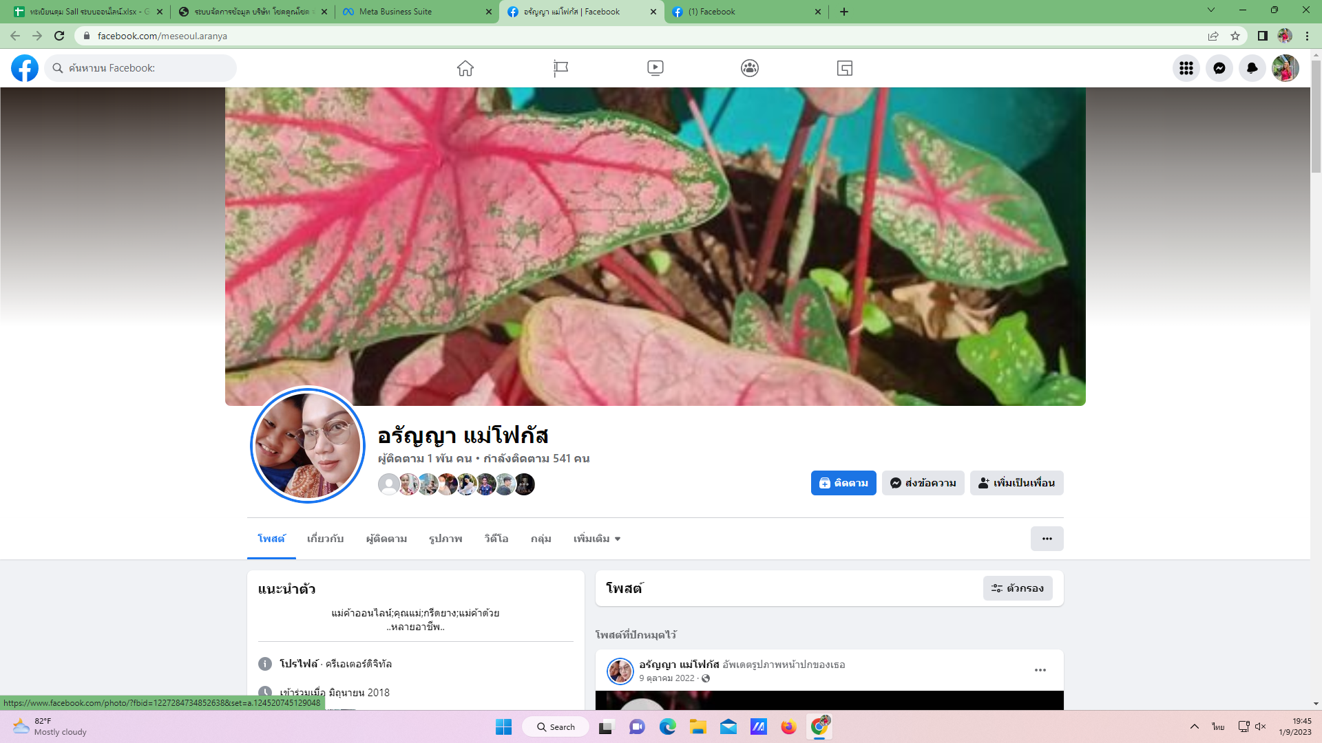This screenshot has width=1322, height=743.
Task: Expand the เพิ่มเติม dropdown tab
Action: (597, 539)
